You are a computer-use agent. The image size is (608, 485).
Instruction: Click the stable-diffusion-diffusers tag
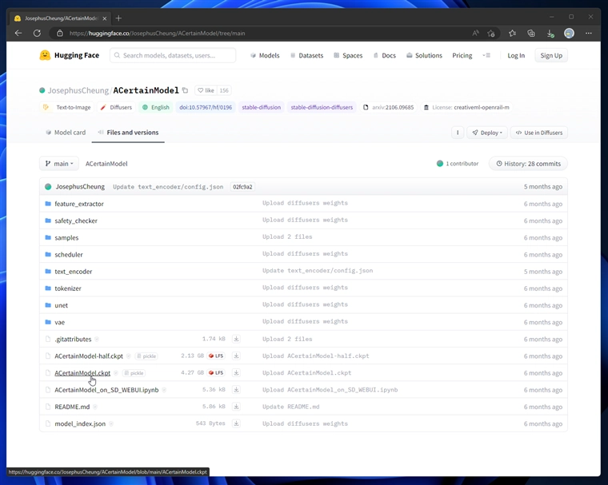322,107
